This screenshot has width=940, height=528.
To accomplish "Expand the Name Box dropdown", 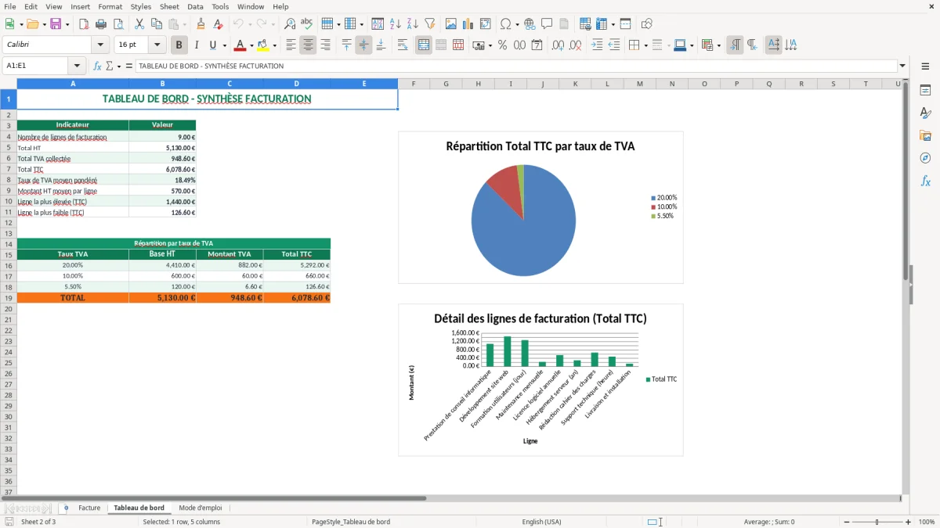I will coord(77,66).
